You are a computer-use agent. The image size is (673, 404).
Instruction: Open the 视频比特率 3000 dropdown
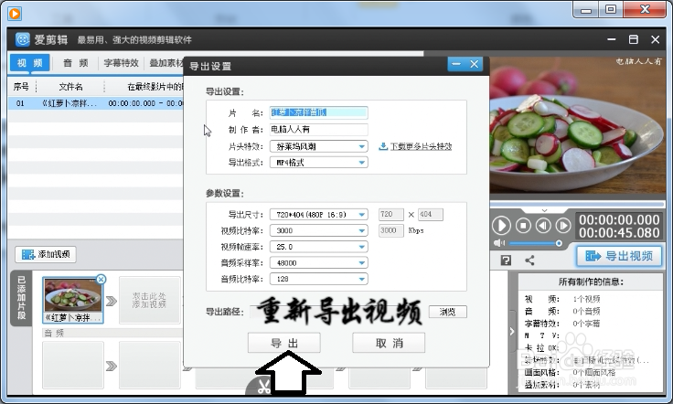[318, 230]
